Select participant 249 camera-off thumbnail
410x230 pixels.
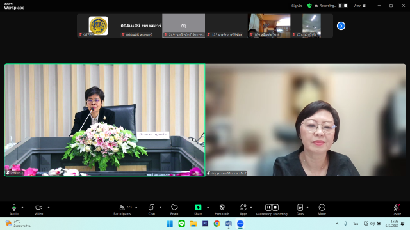pos(184,26)
